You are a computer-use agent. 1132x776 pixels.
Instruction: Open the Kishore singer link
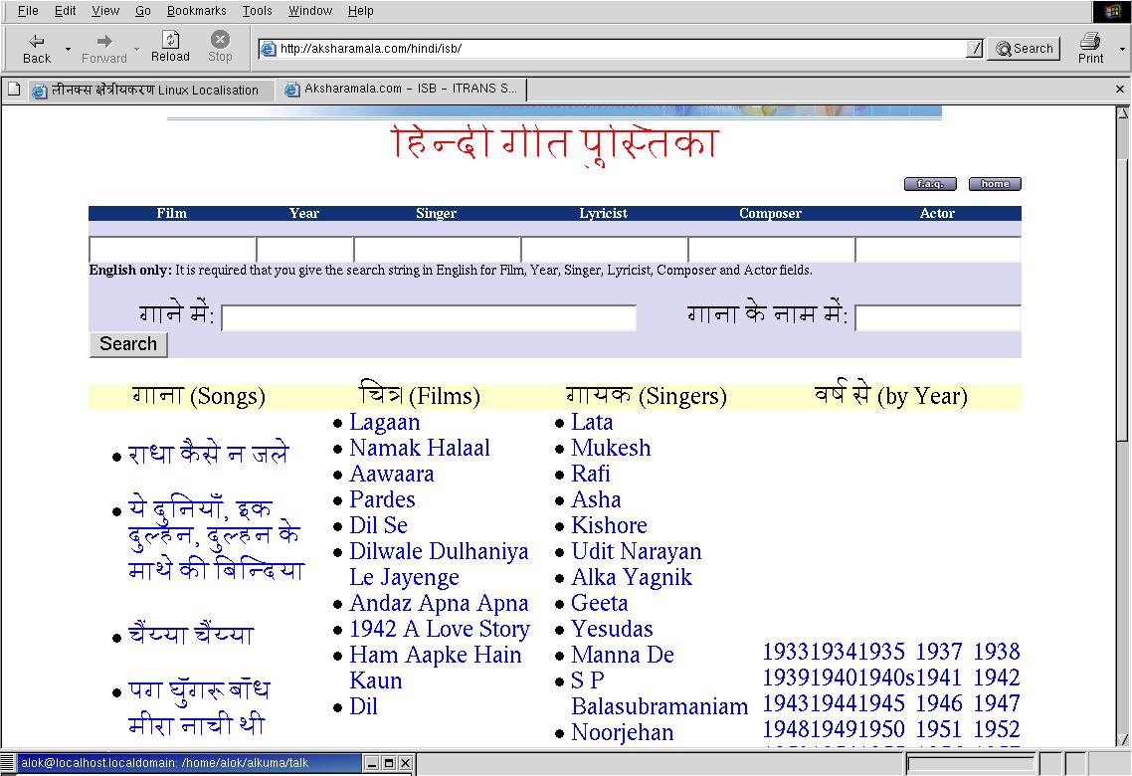609,525
